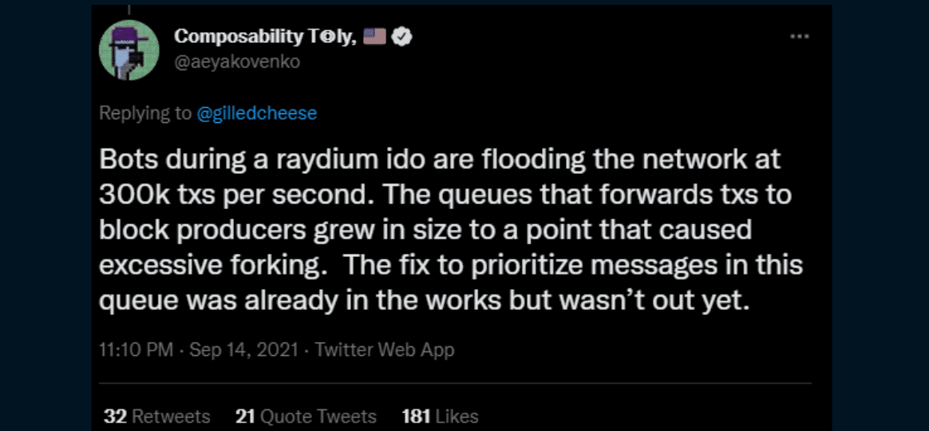This screenshot has width=929, height=431.
Task: View the 21 Quote Tweets list
Action: [x=306, y=416]
